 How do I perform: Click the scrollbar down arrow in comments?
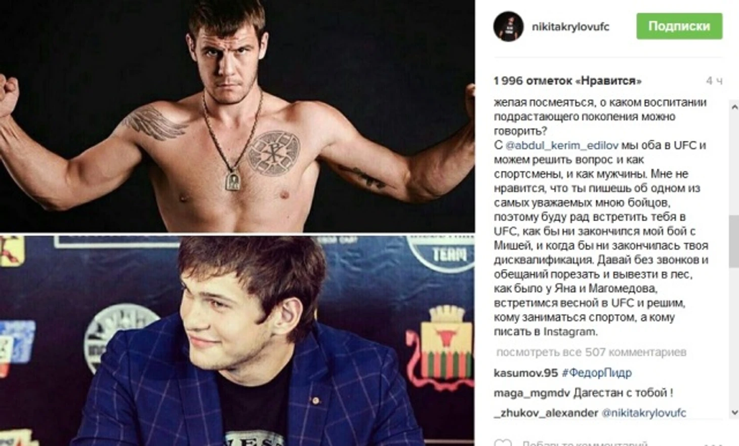pyautogui.click(x=734, y=413)
